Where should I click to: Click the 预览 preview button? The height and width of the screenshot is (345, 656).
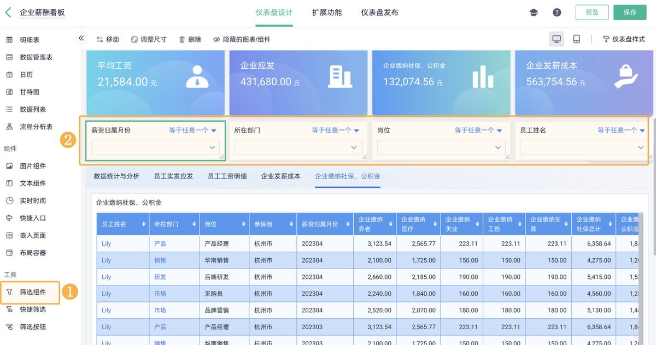click(592, 13)
